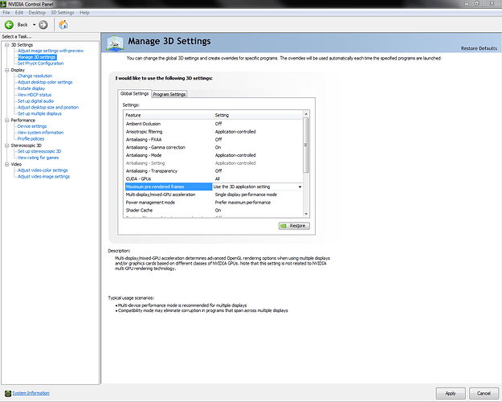Open Adjust video image settings
The height and width of the screenshot is (402, 502).
coord(44,177)
